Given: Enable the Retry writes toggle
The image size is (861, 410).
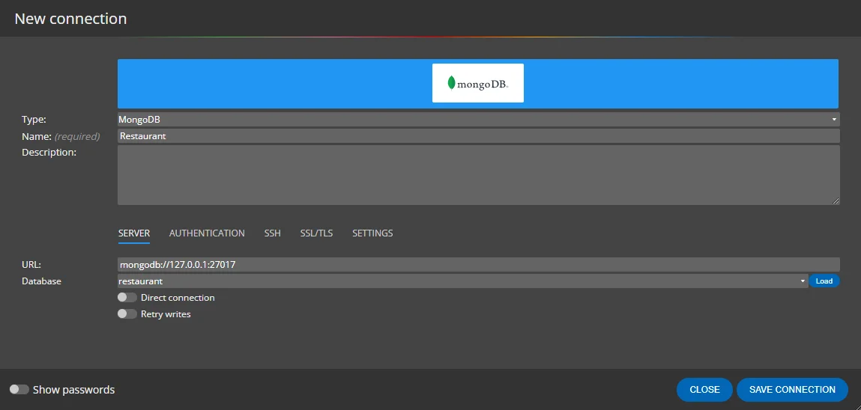Looking at the screenshot, I should point(127,314).
